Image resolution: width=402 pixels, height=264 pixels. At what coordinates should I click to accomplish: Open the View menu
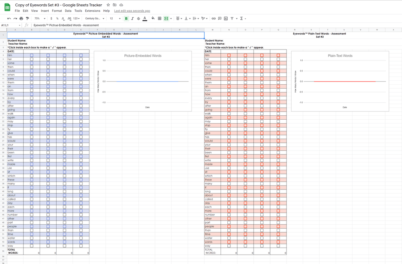tap(35, 11)
